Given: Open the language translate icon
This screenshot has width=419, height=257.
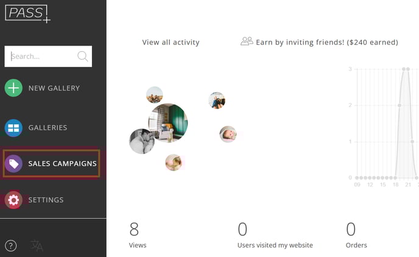Looking at the screenshot, I should coord(37,245).
